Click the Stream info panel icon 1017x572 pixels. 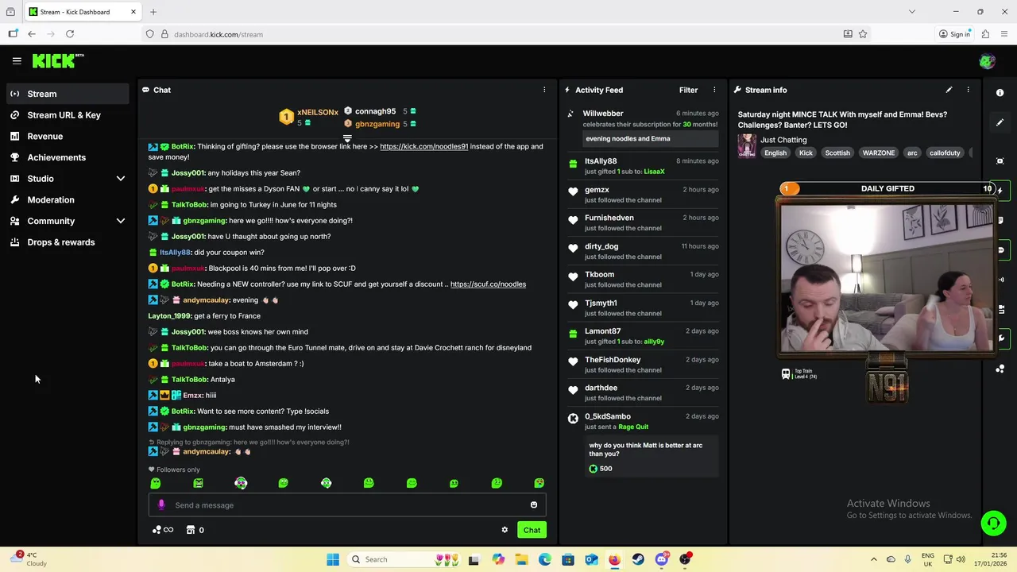pyautogui.click(x=737, y=90)
